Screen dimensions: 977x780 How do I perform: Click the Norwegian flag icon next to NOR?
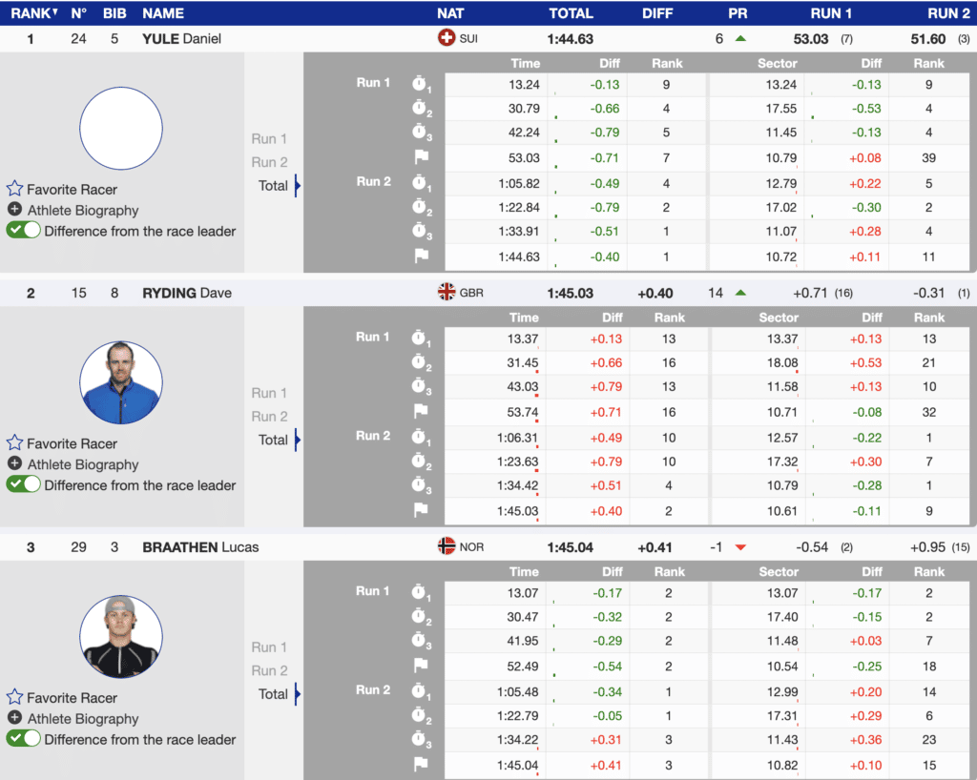coord(446,546)
